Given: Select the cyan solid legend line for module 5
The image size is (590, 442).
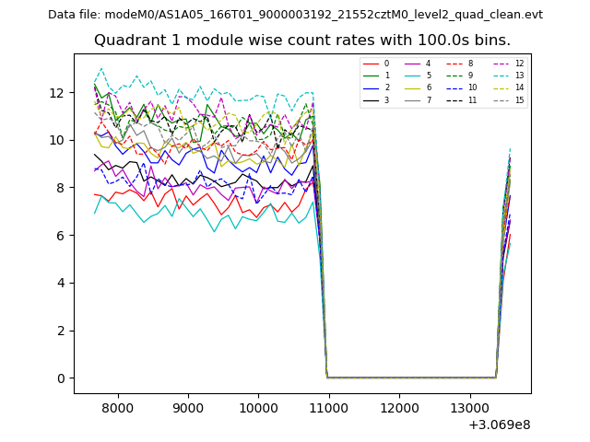Looking at the screenshot, I should [410, 76].
